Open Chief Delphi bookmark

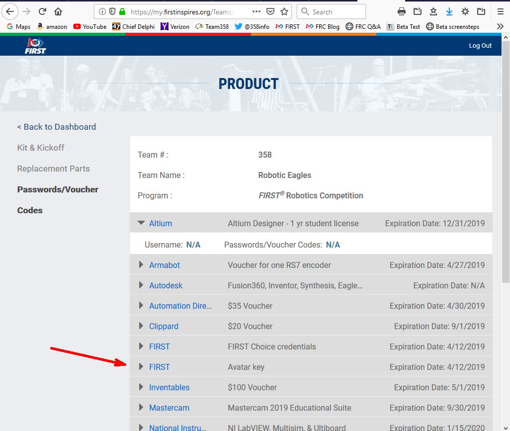click(133, 27)
